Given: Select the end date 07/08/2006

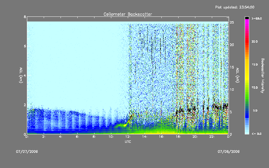Looking at the screenshot, I should click(x=229, y=152).
